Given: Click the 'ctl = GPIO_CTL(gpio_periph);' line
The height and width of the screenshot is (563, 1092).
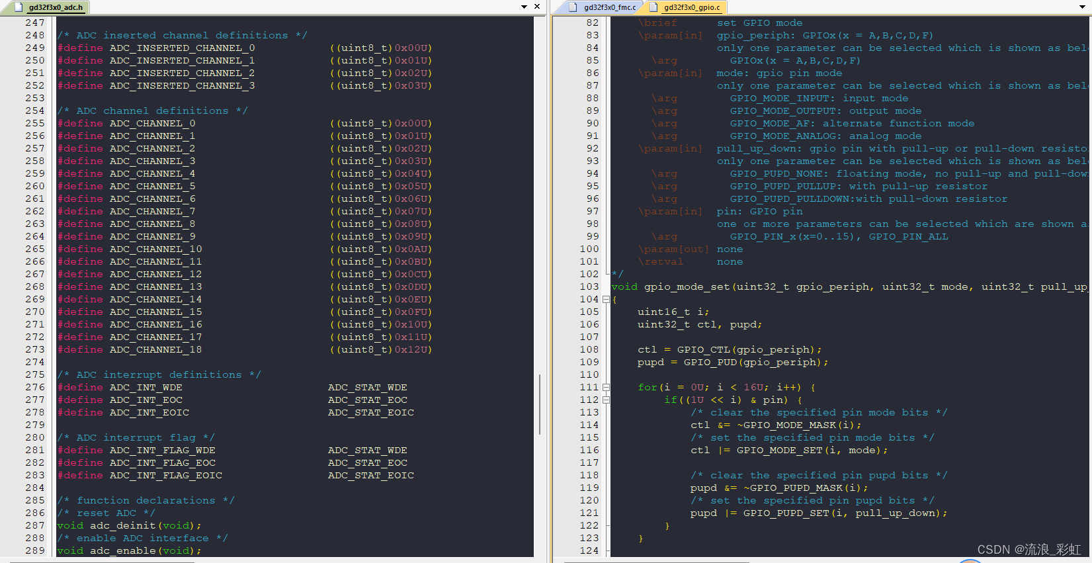Looking at the screenshot, I should 730,350.
